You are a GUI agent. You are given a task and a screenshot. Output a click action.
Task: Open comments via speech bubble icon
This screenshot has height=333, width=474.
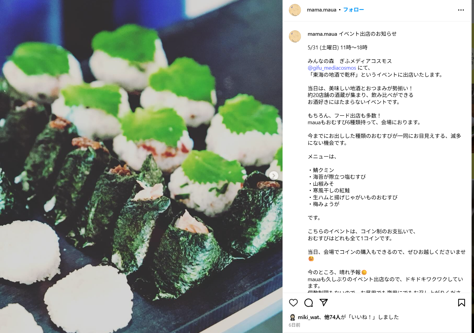coord(309,302)
